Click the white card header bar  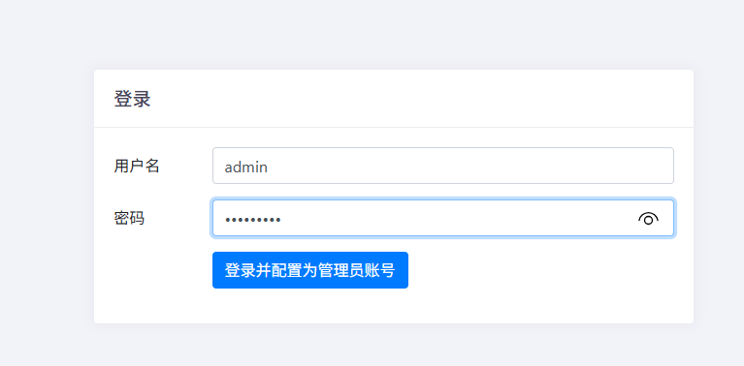394,99
